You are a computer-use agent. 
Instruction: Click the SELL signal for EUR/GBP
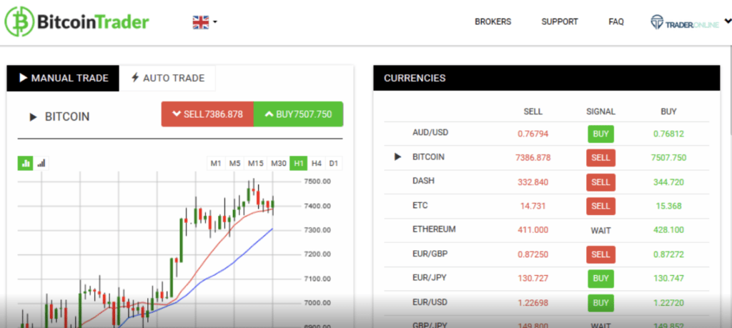600,254
